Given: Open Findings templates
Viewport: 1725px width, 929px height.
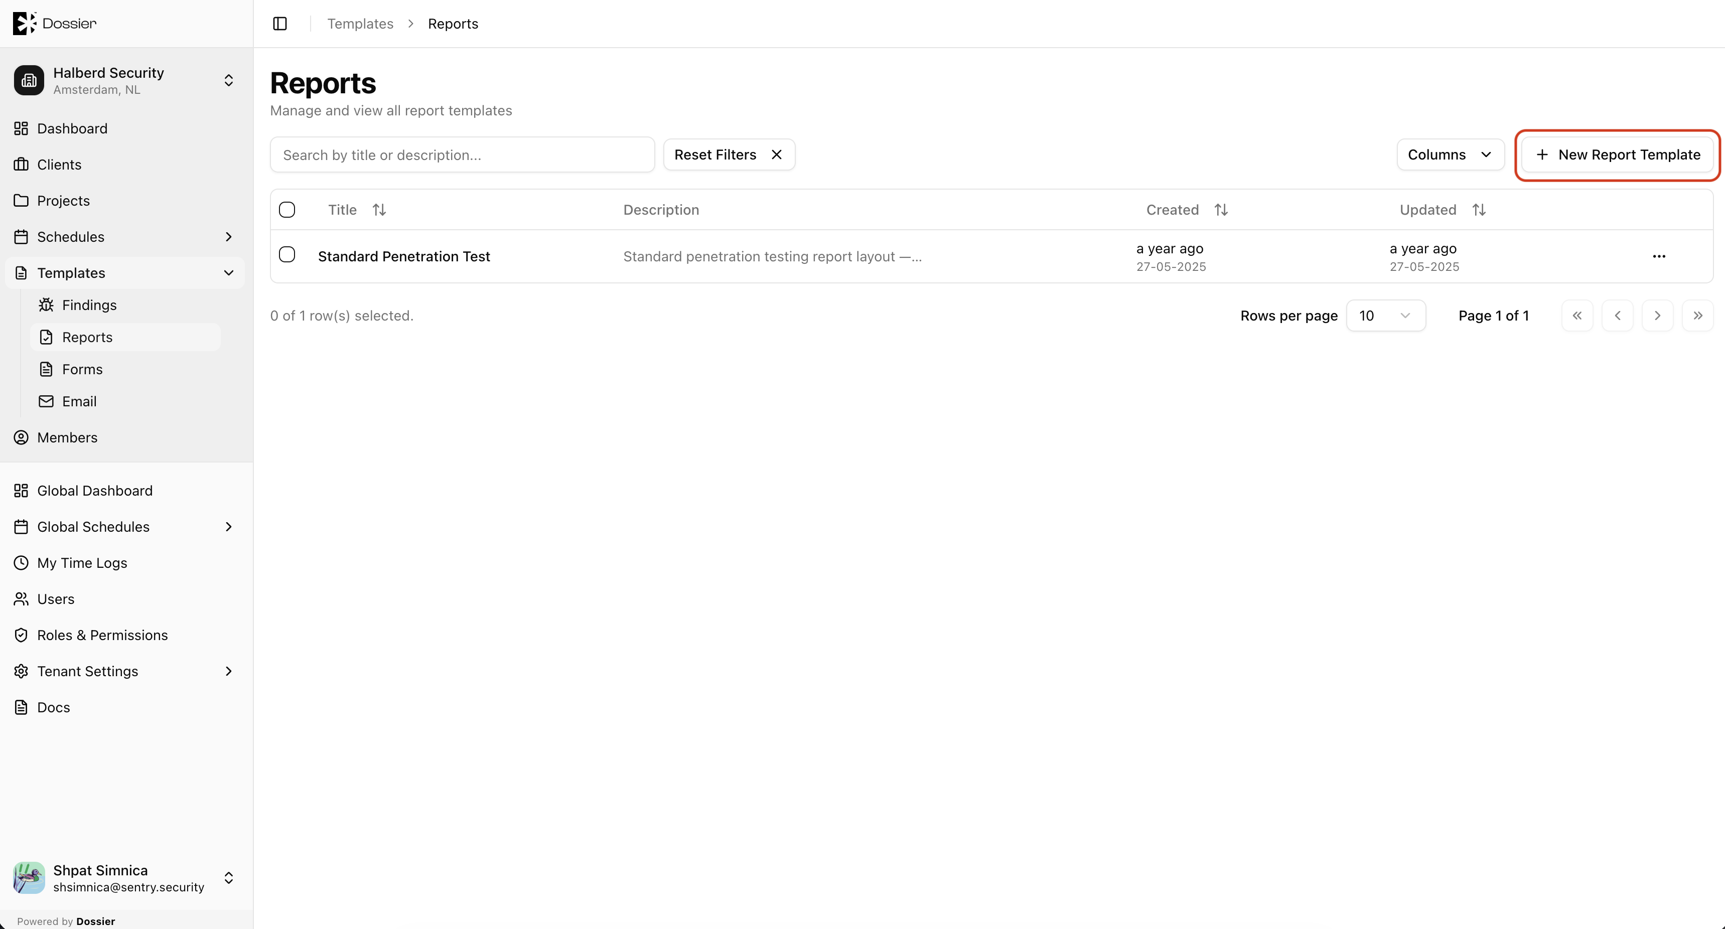Looking at the screenshot, I should [x=125, y=305].
